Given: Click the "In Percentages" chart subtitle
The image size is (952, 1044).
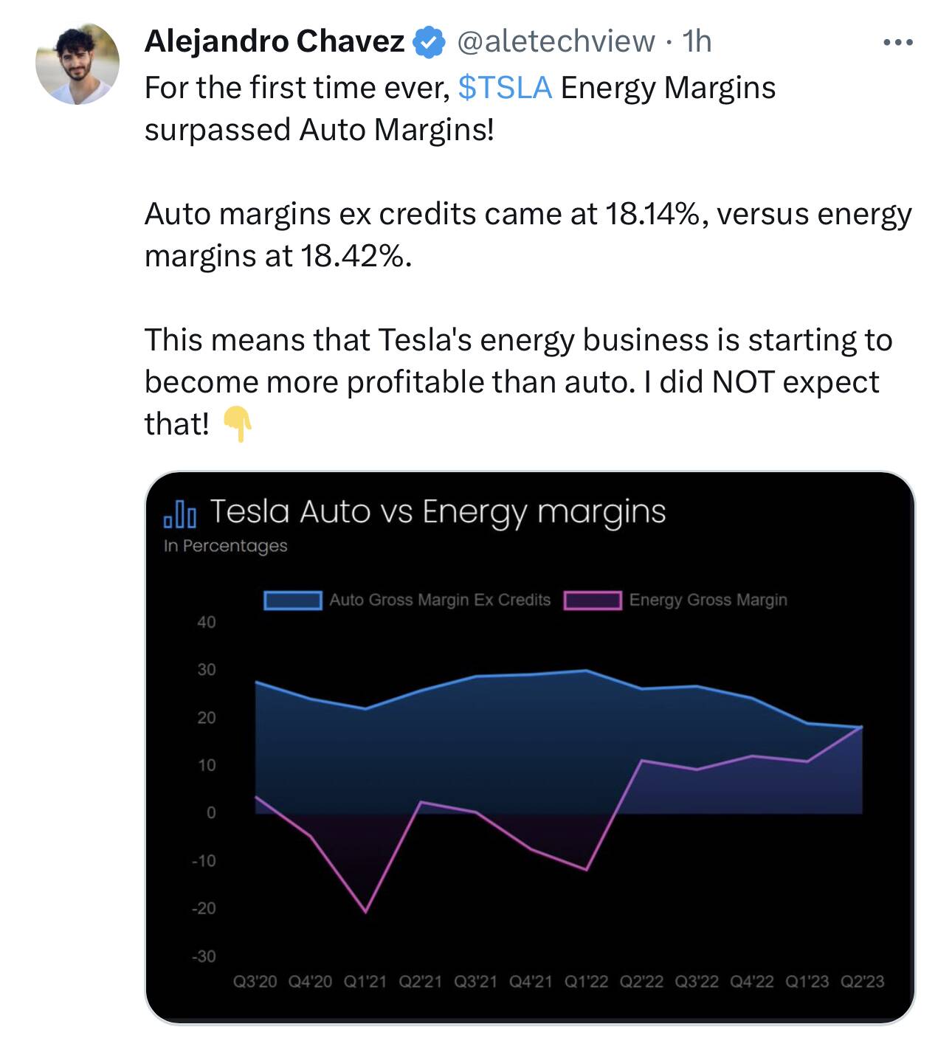Looking at the screenshot, I should pos(225,546).
